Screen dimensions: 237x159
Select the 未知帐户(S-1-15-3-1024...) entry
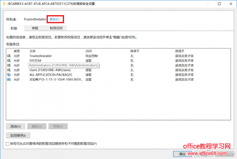[118, 79]
